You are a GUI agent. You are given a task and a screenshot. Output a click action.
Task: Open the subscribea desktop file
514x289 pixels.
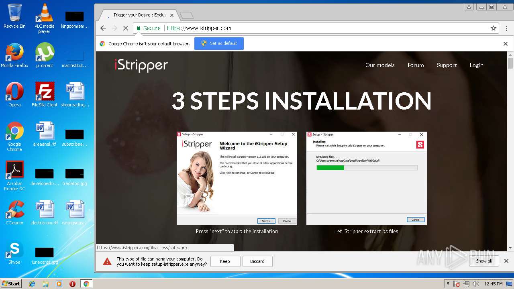click(x=75, y=137)
